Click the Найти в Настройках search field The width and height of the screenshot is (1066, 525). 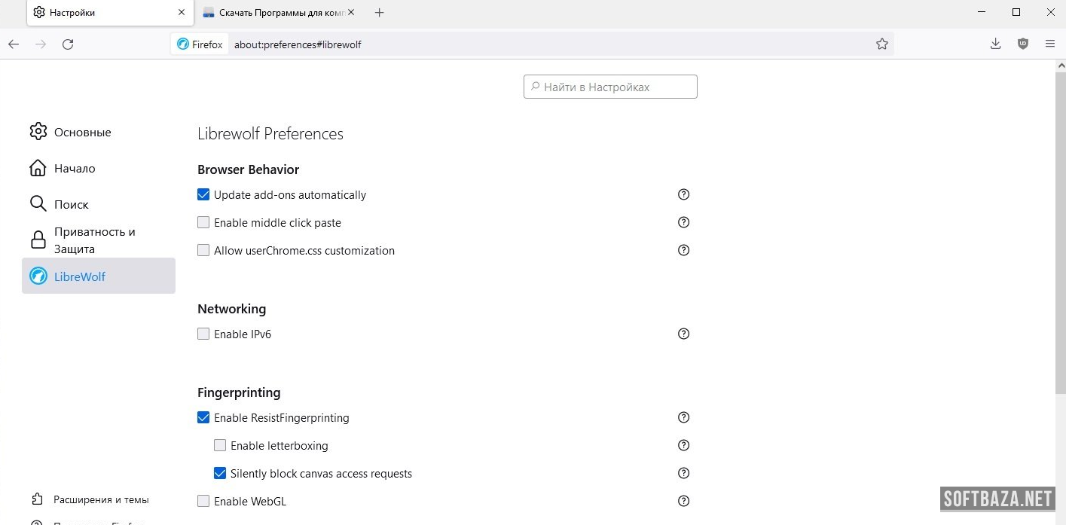610,87
